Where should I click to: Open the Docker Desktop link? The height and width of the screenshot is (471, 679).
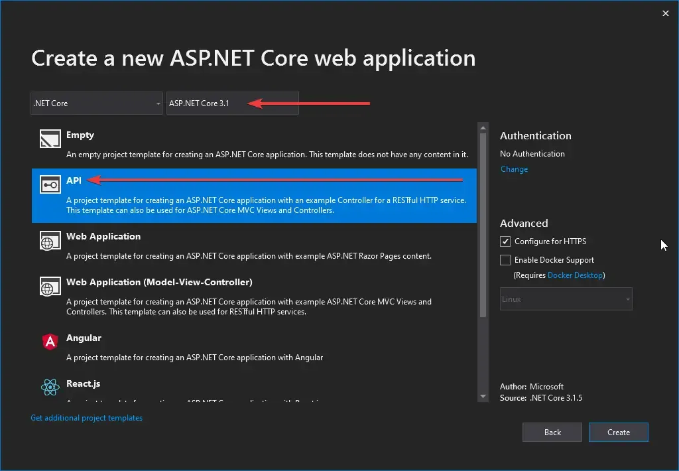click(576, 275)
